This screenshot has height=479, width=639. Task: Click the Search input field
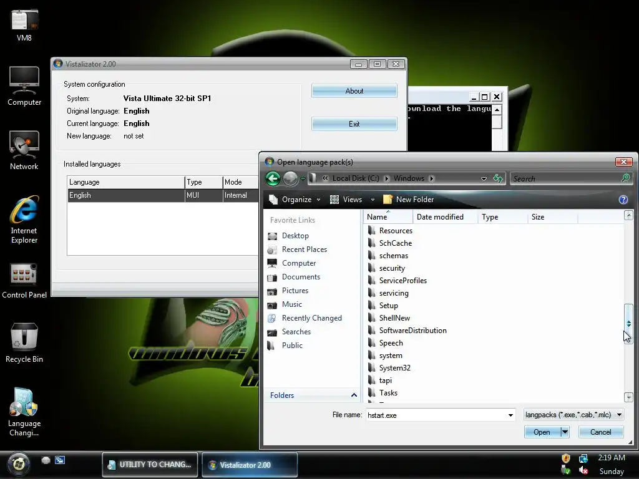pos(565,178)
